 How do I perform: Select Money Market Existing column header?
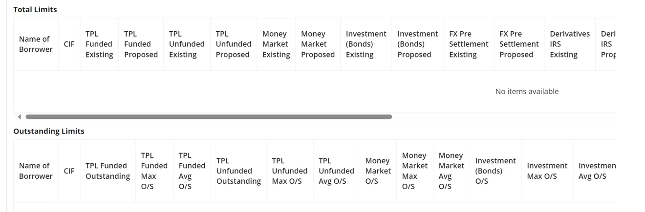[x=276, y=44]
